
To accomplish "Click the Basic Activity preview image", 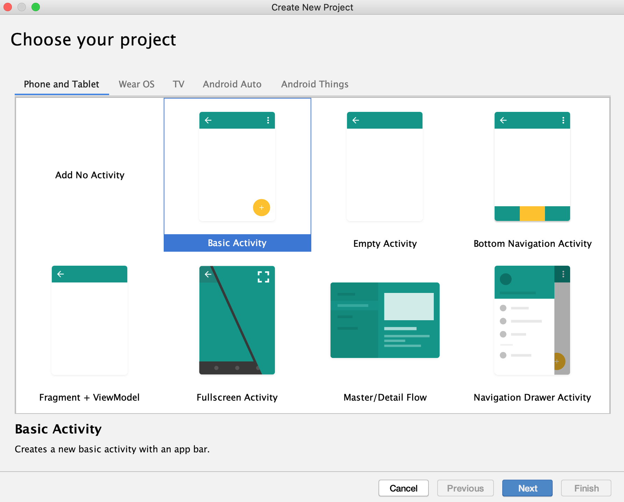I will point(237,166).
